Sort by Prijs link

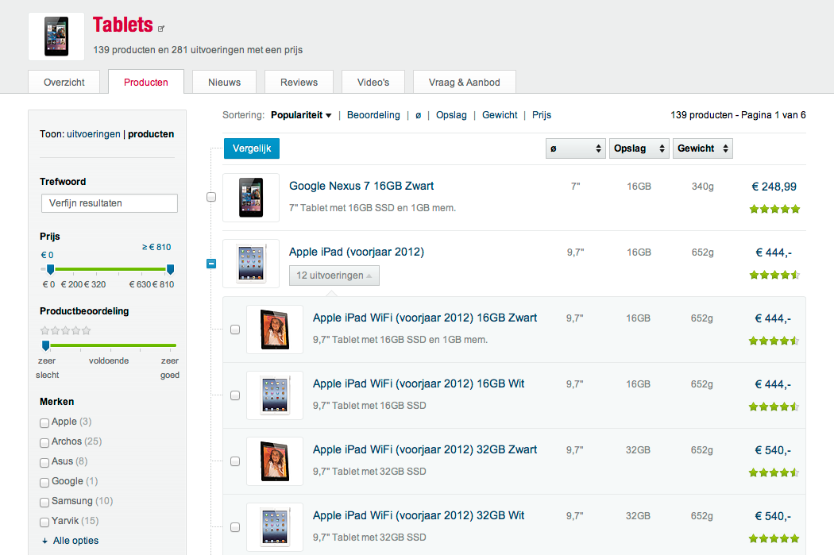(x=542, y=115)
